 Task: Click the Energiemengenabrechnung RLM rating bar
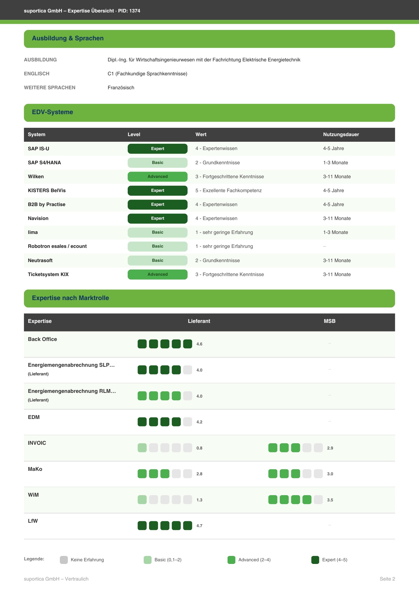click(165, 396)
